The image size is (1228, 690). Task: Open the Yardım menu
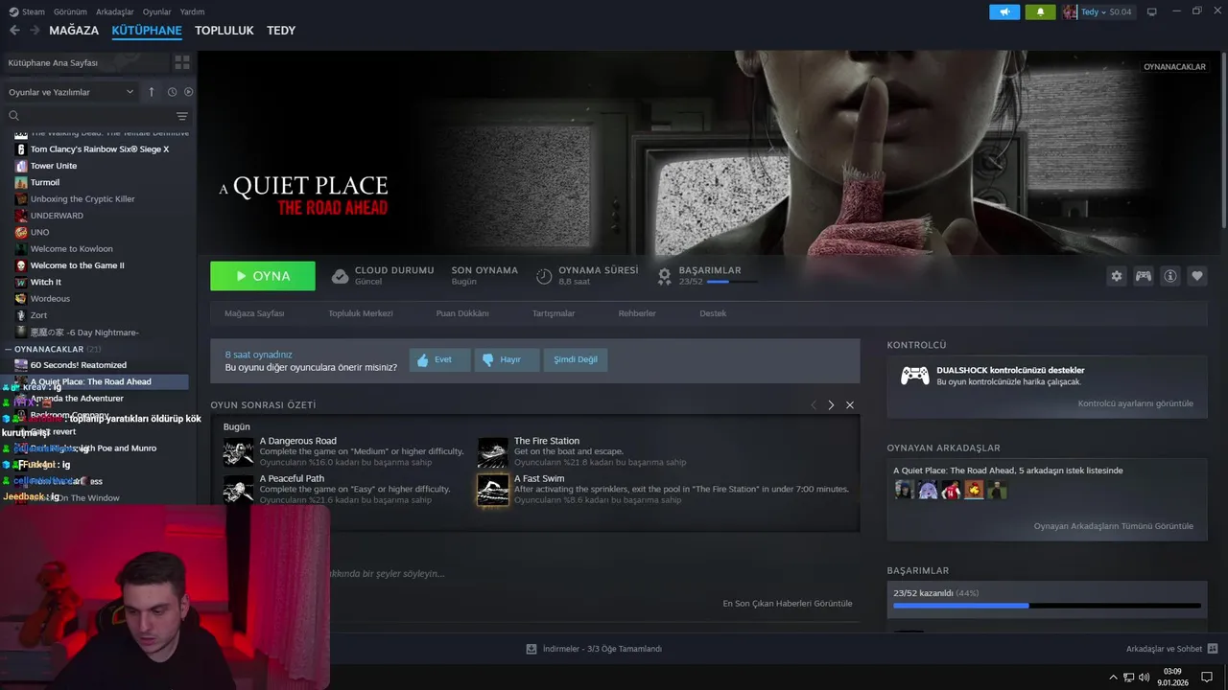pos(192,11)
